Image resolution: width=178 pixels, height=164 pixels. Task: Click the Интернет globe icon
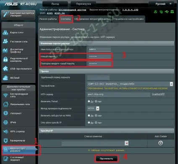tap(5, 113)
